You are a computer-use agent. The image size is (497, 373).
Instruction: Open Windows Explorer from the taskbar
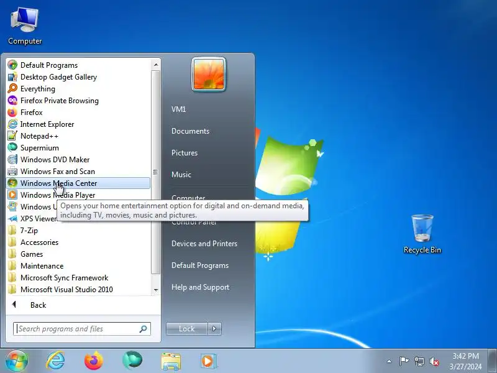[171, 361]
